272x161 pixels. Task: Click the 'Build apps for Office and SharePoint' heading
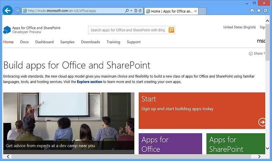tap(77, 65)
